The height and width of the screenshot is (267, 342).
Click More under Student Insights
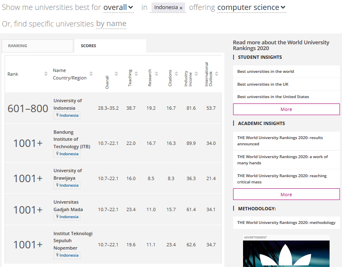tap(286, 109)
